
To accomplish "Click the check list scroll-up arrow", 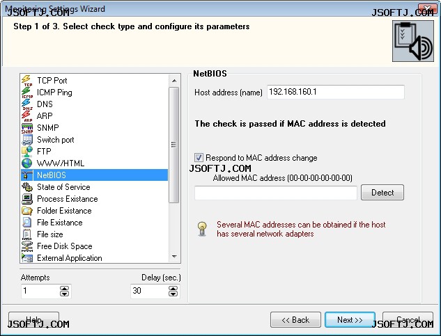I will tap(174, 81).
